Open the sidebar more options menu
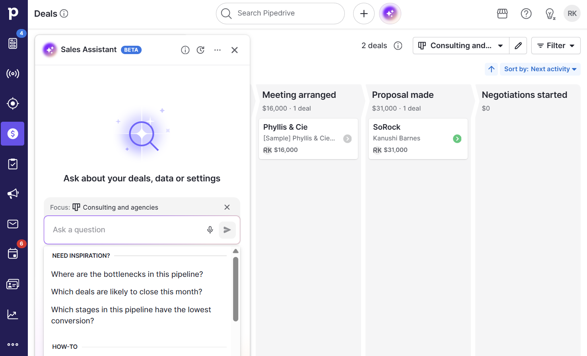The image size is (587, 356). [13, 344]
